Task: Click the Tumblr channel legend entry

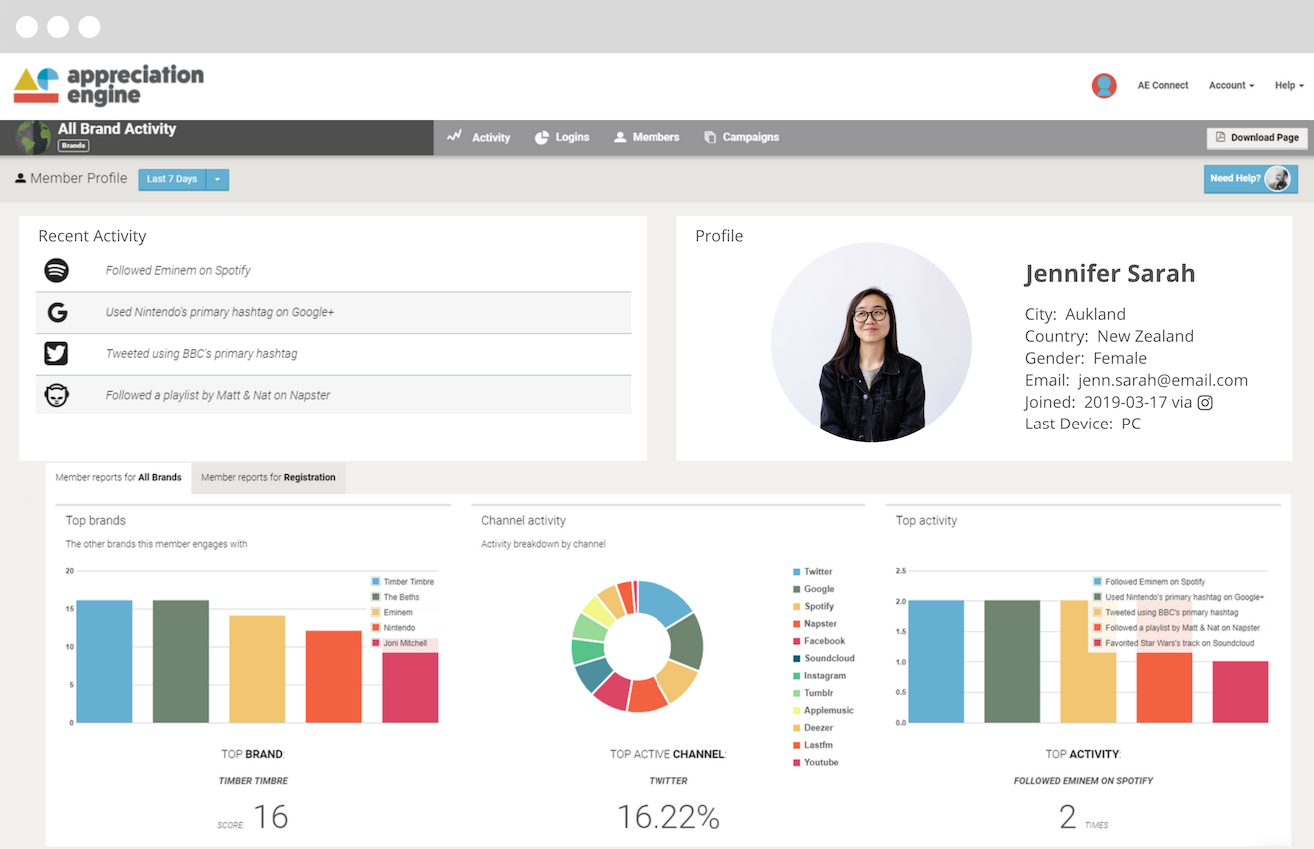Action: tap(813, 693)
